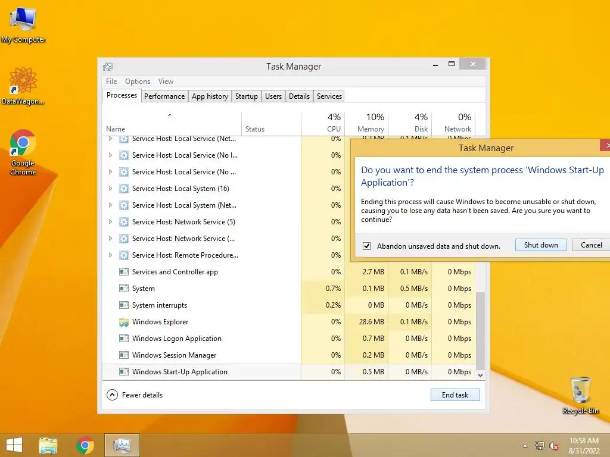Sort by the Name column header
The image size is (610, 457).
(172, 124)
